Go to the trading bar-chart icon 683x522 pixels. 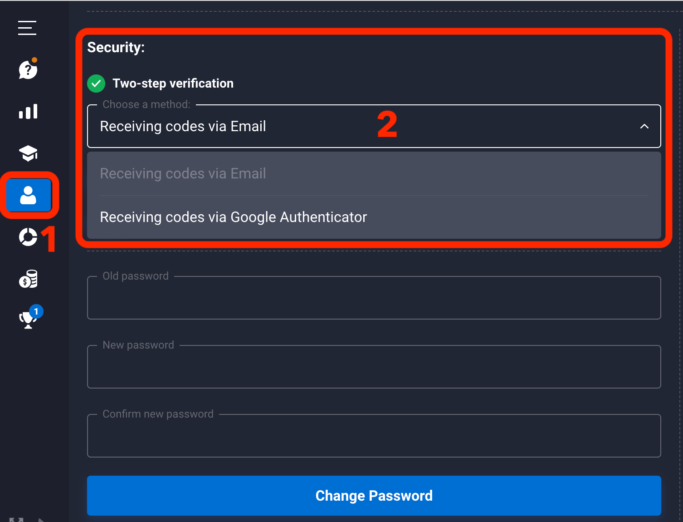[28, 111]
